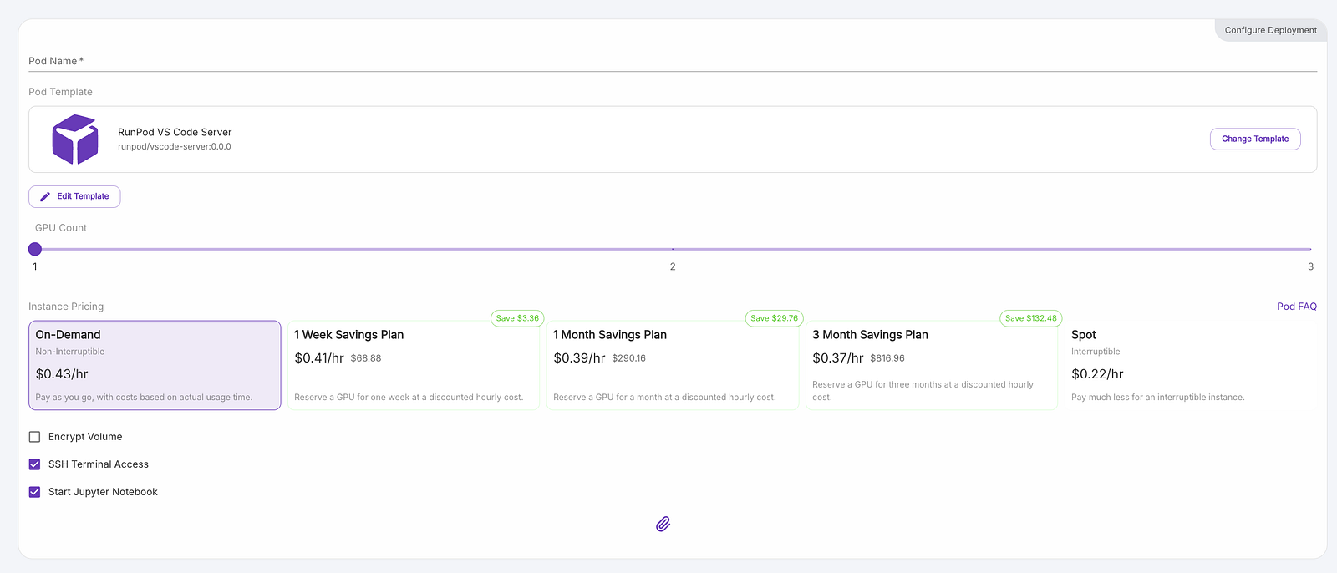
Task: Choose the 1 Month Savings Plan
Action: pyautogui.click(x=673, y=365)
